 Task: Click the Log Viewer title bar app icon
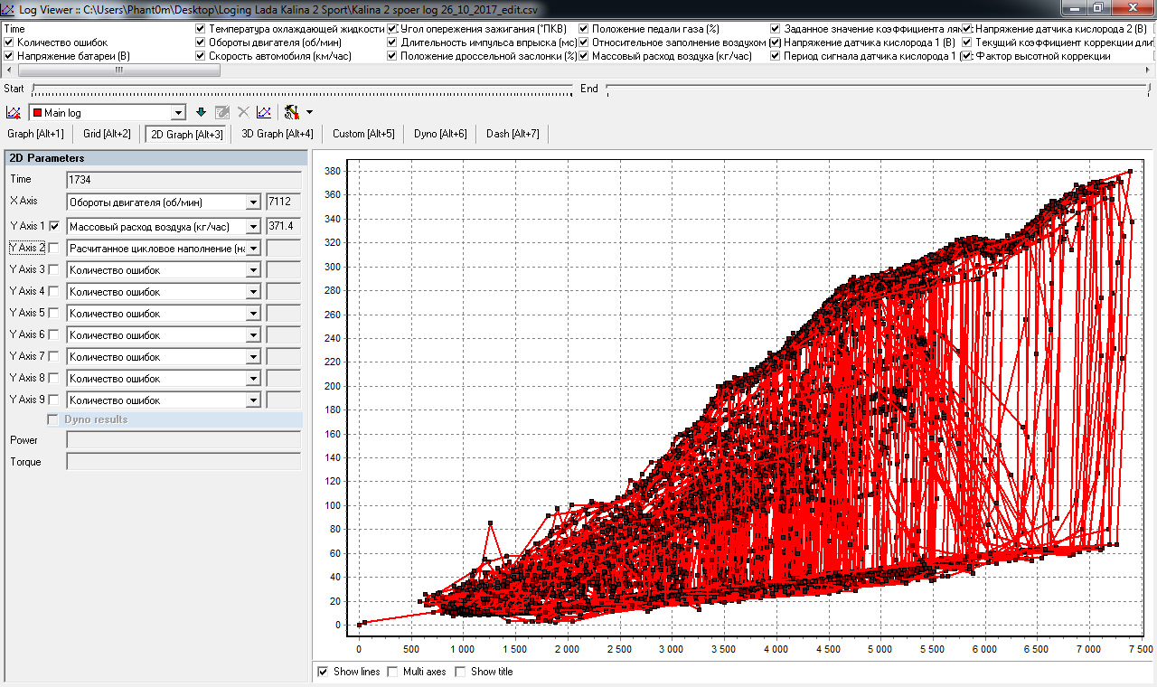click(9, 7)
